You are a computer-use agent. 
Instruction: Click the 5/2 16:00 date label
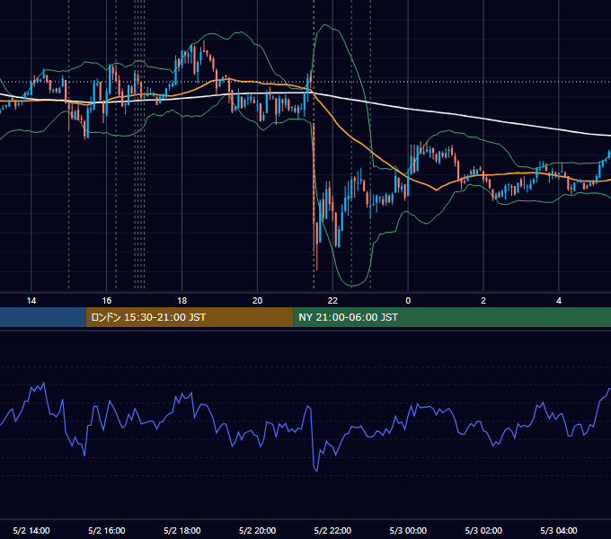(106, 530)
